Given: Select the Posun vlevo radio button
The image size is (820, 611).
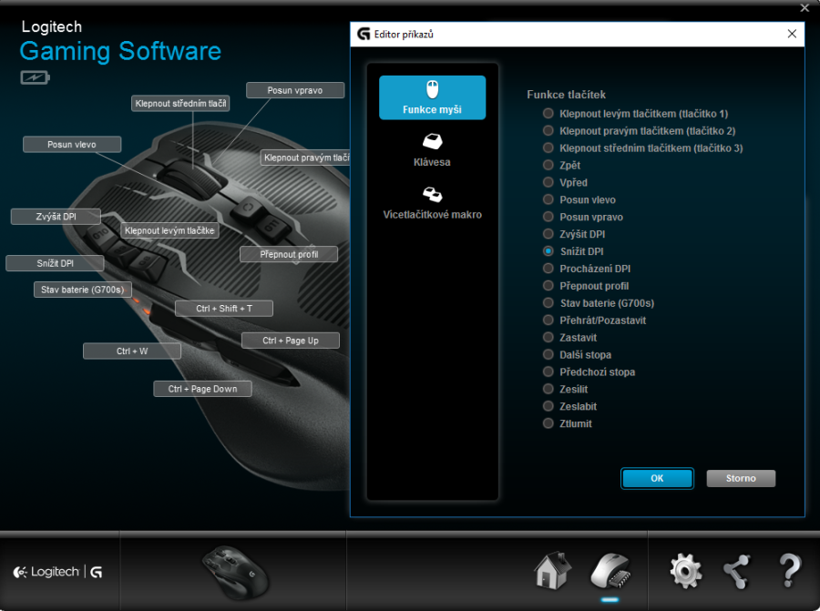Looking at the screenshot, I should tap(548, 199).
